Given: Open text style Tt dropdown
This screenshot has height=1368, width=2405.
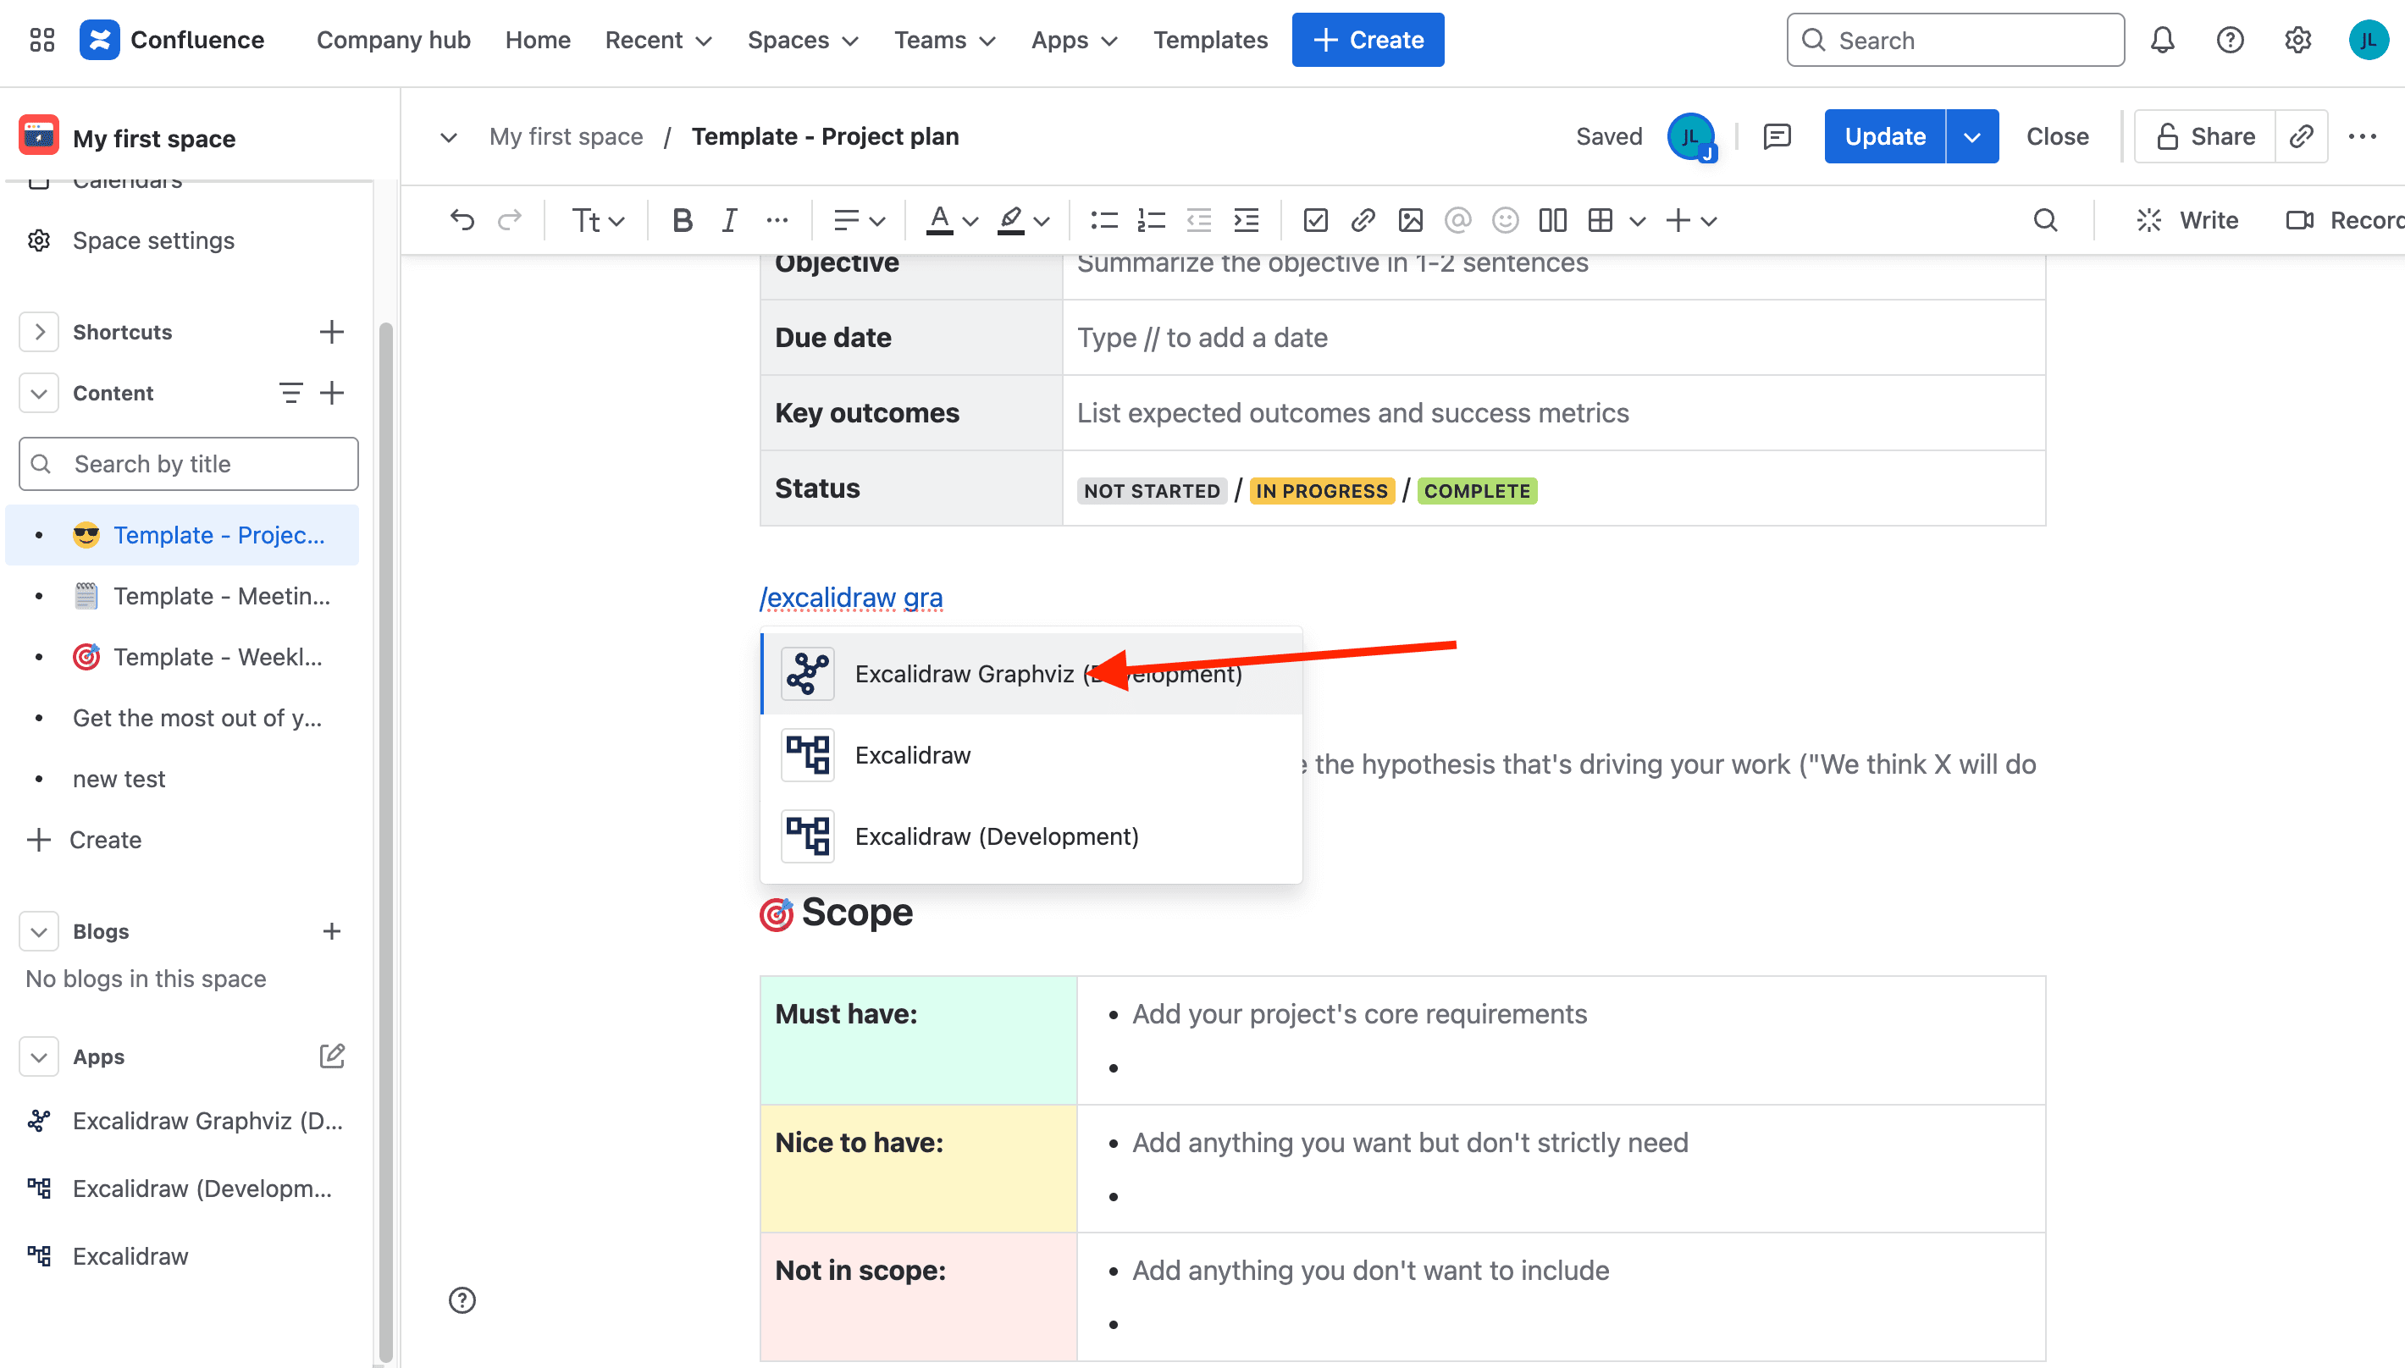Looking at the screenshot, I should pos(598,220).
